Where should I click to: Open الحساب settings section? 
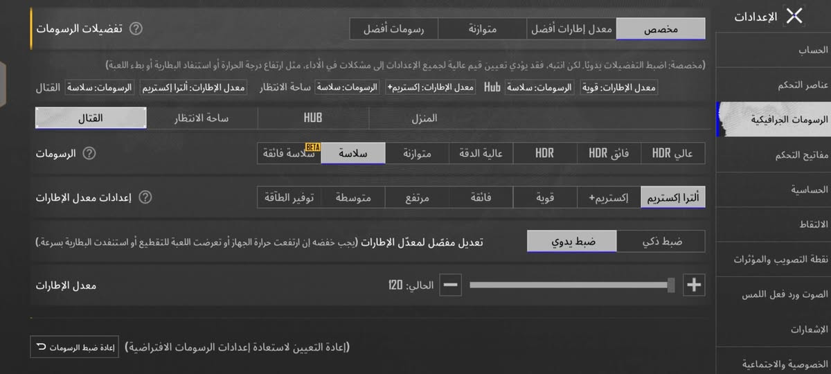pos(773,50)
